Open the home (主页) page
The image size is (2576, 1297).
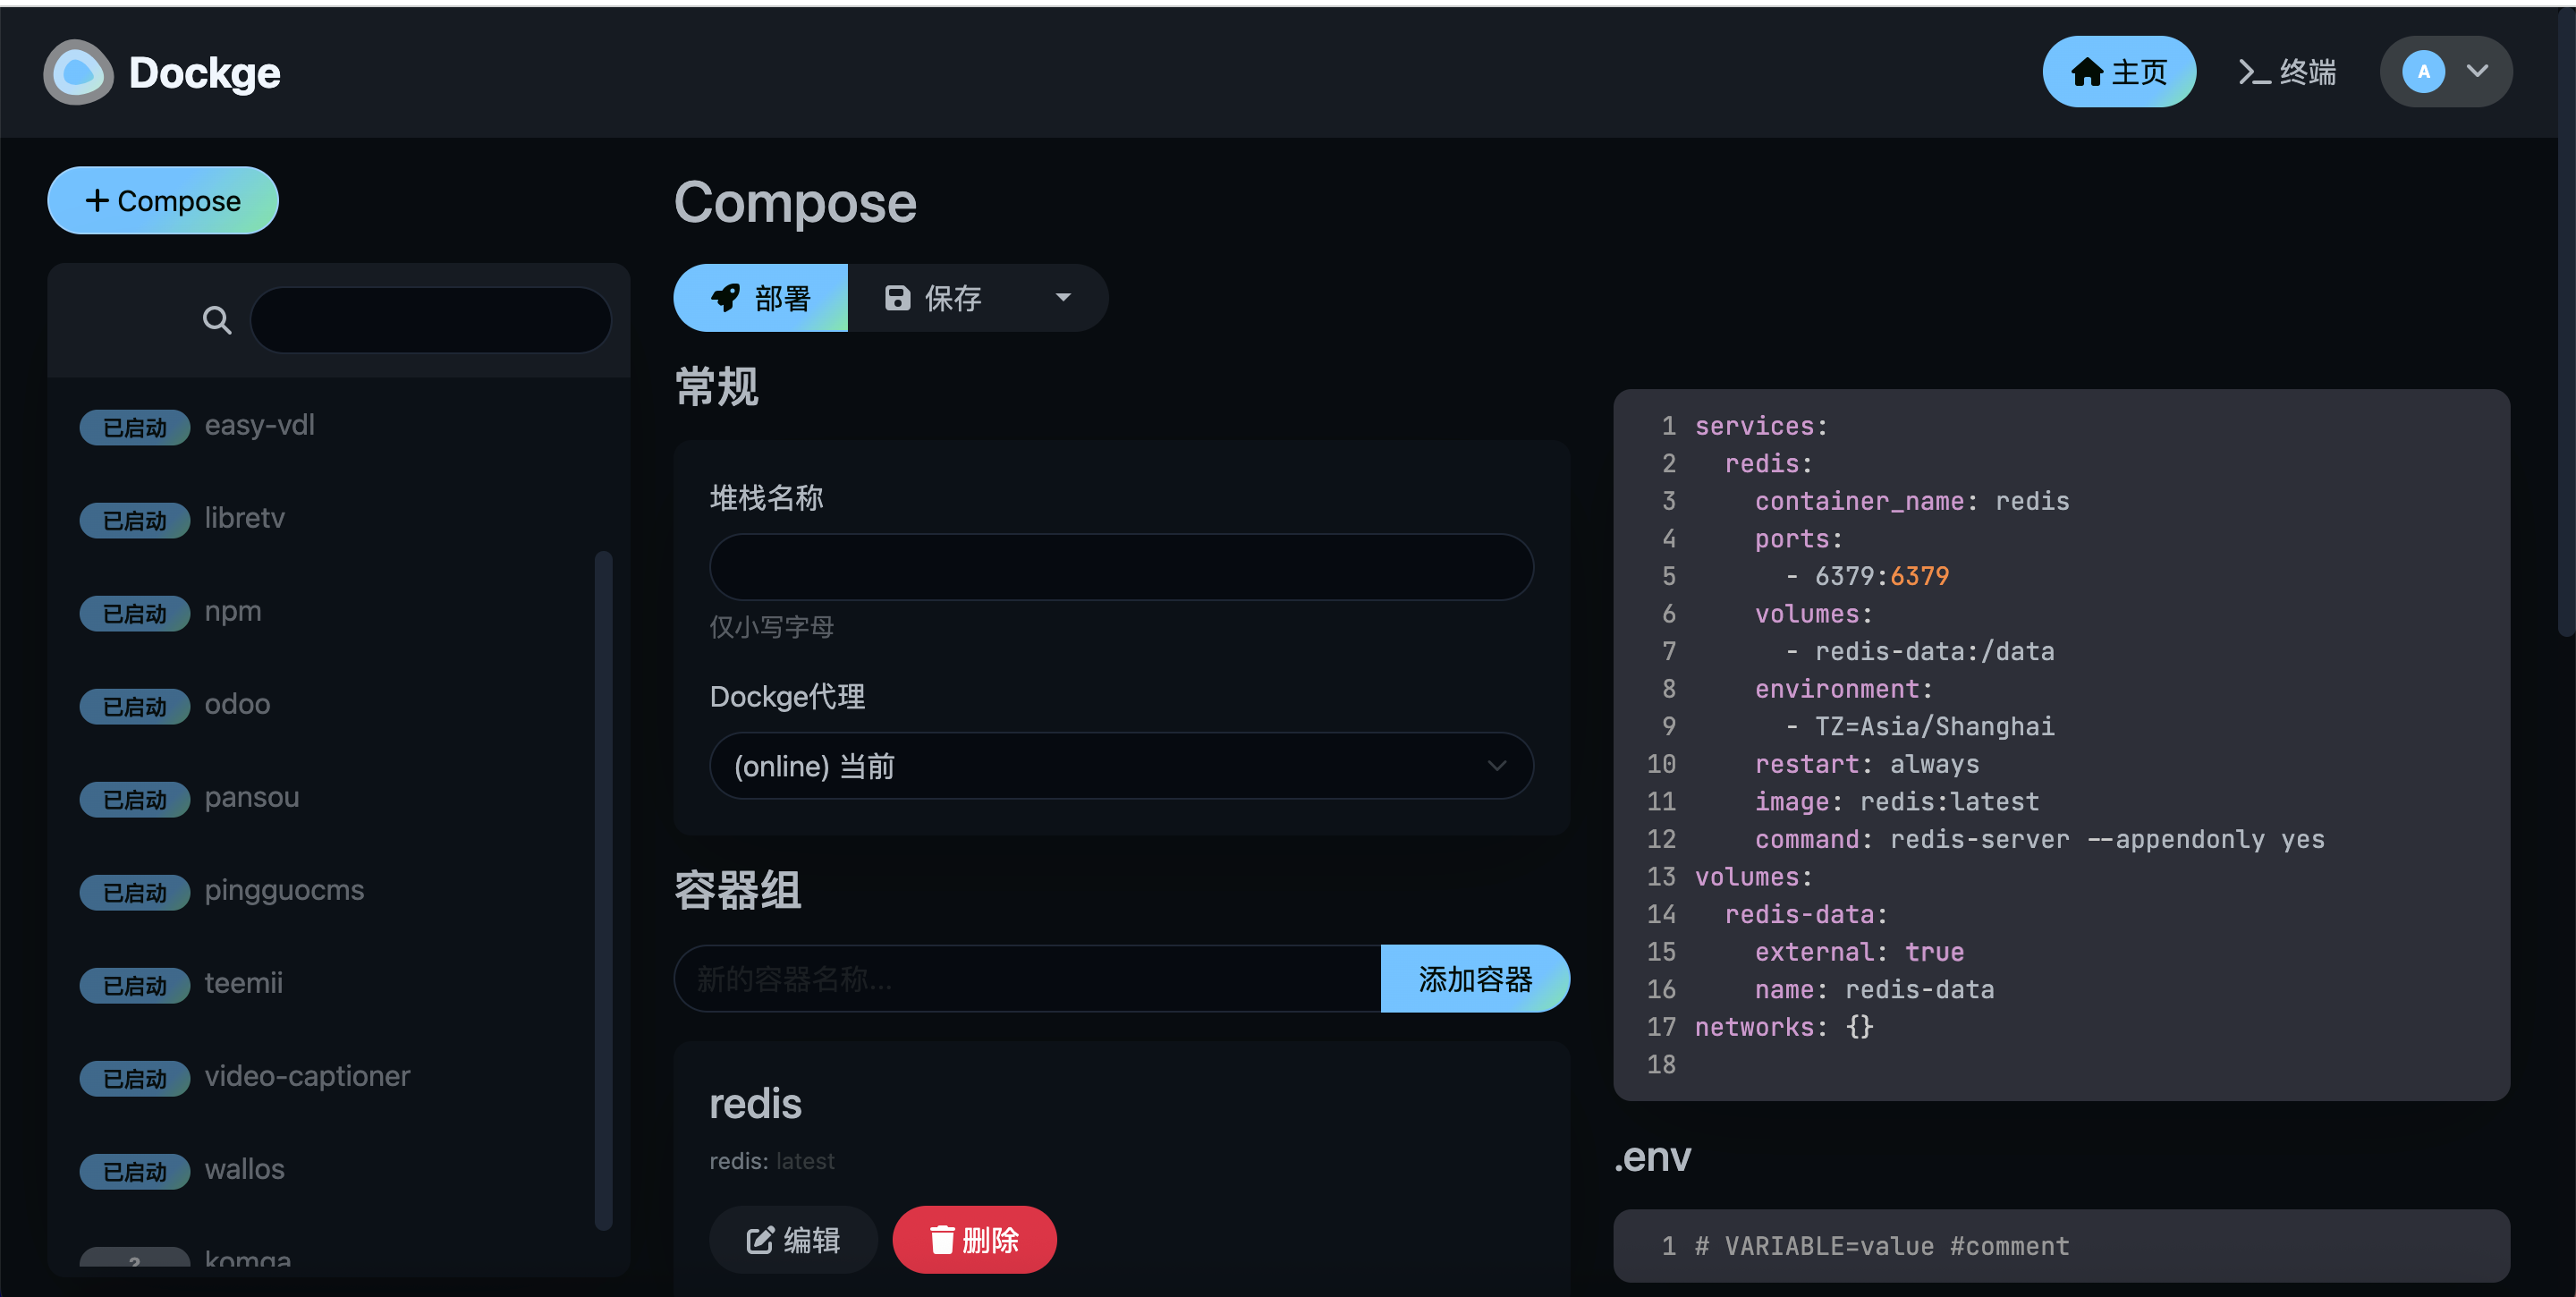coord(2118,72)
